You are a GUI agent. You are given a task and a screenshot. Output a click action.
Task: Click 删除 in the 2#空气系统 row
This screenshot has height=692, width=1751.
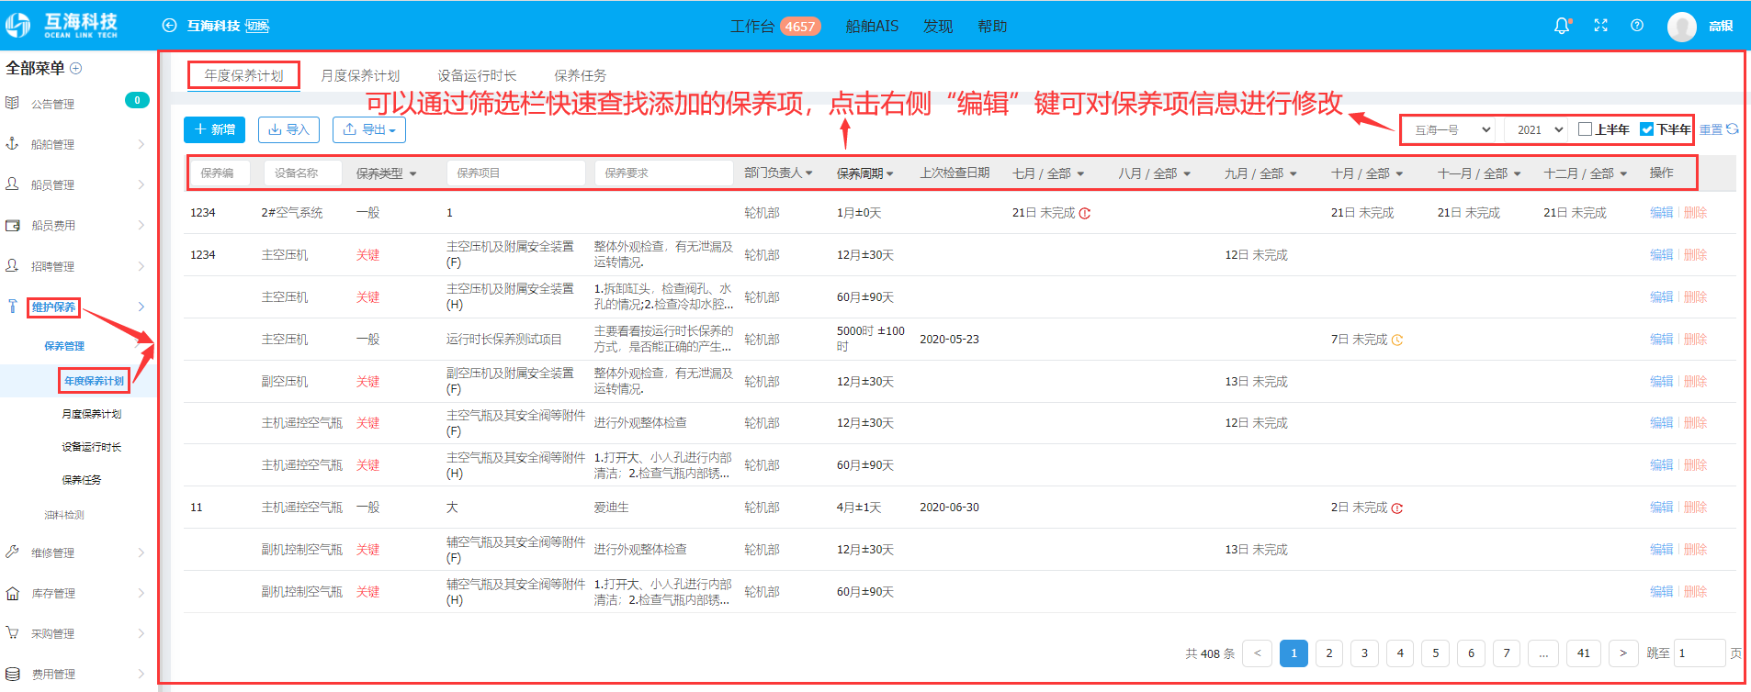1695,213
